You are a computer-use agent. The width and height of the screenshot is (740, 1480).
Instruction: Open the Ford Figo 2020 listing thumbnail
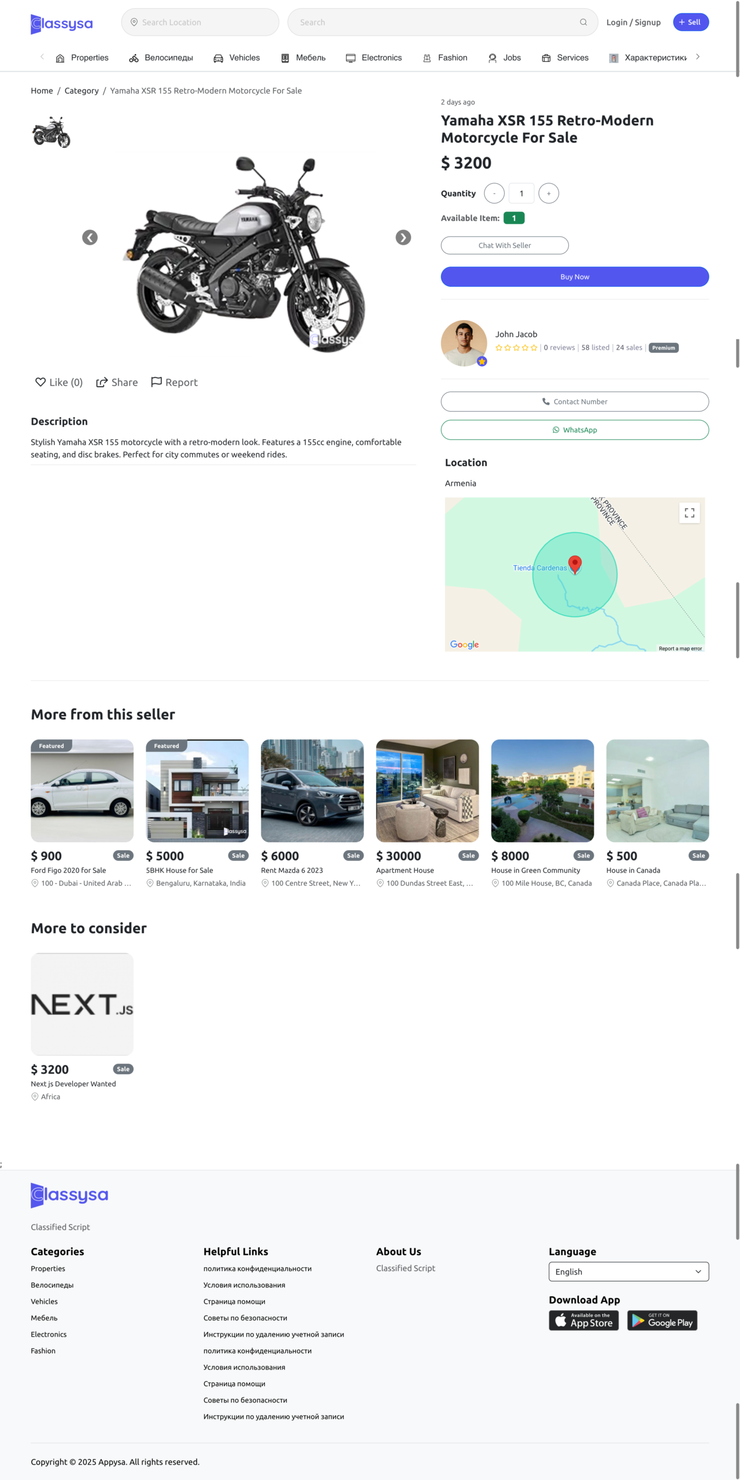[82, 790]
